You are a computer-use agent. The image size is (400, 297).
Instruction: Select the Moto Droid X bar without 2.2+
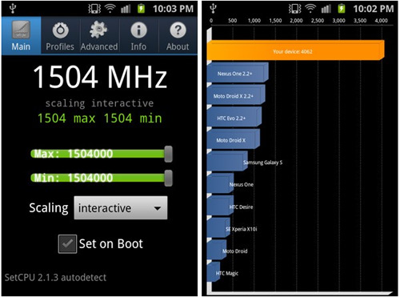click(x=234, y=139)
